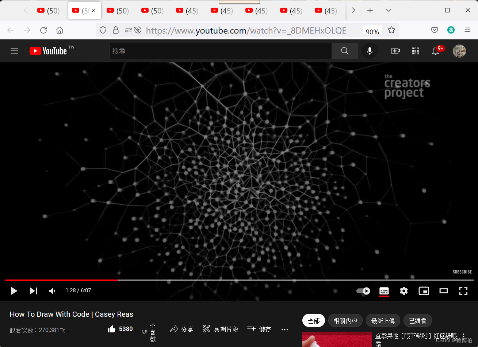This screenshot has width=478, height=347.
Task: Save the video with 儲存
Action: (259, 329)
